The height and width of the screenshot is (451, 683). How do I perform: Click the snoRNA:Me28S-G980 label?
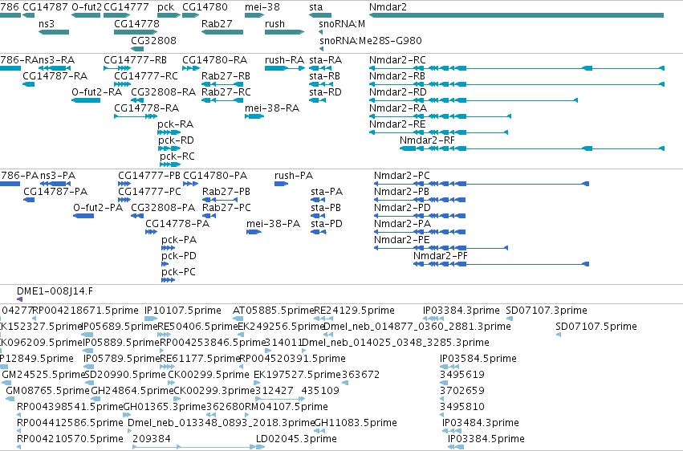371,40
